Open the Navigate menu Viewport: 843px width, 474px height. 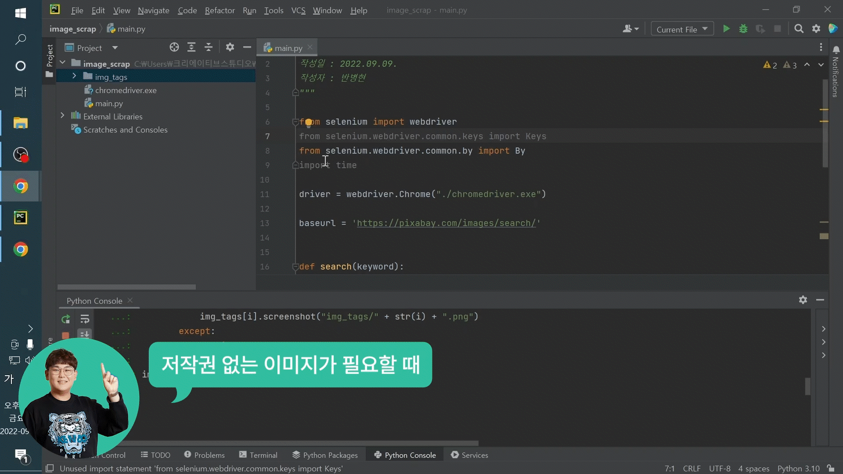153,10
